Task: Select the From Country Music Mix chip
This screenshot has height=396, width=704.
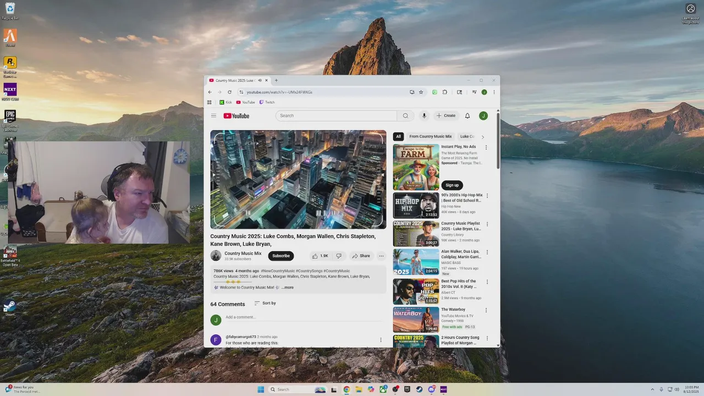Action: tap(431, 136)
